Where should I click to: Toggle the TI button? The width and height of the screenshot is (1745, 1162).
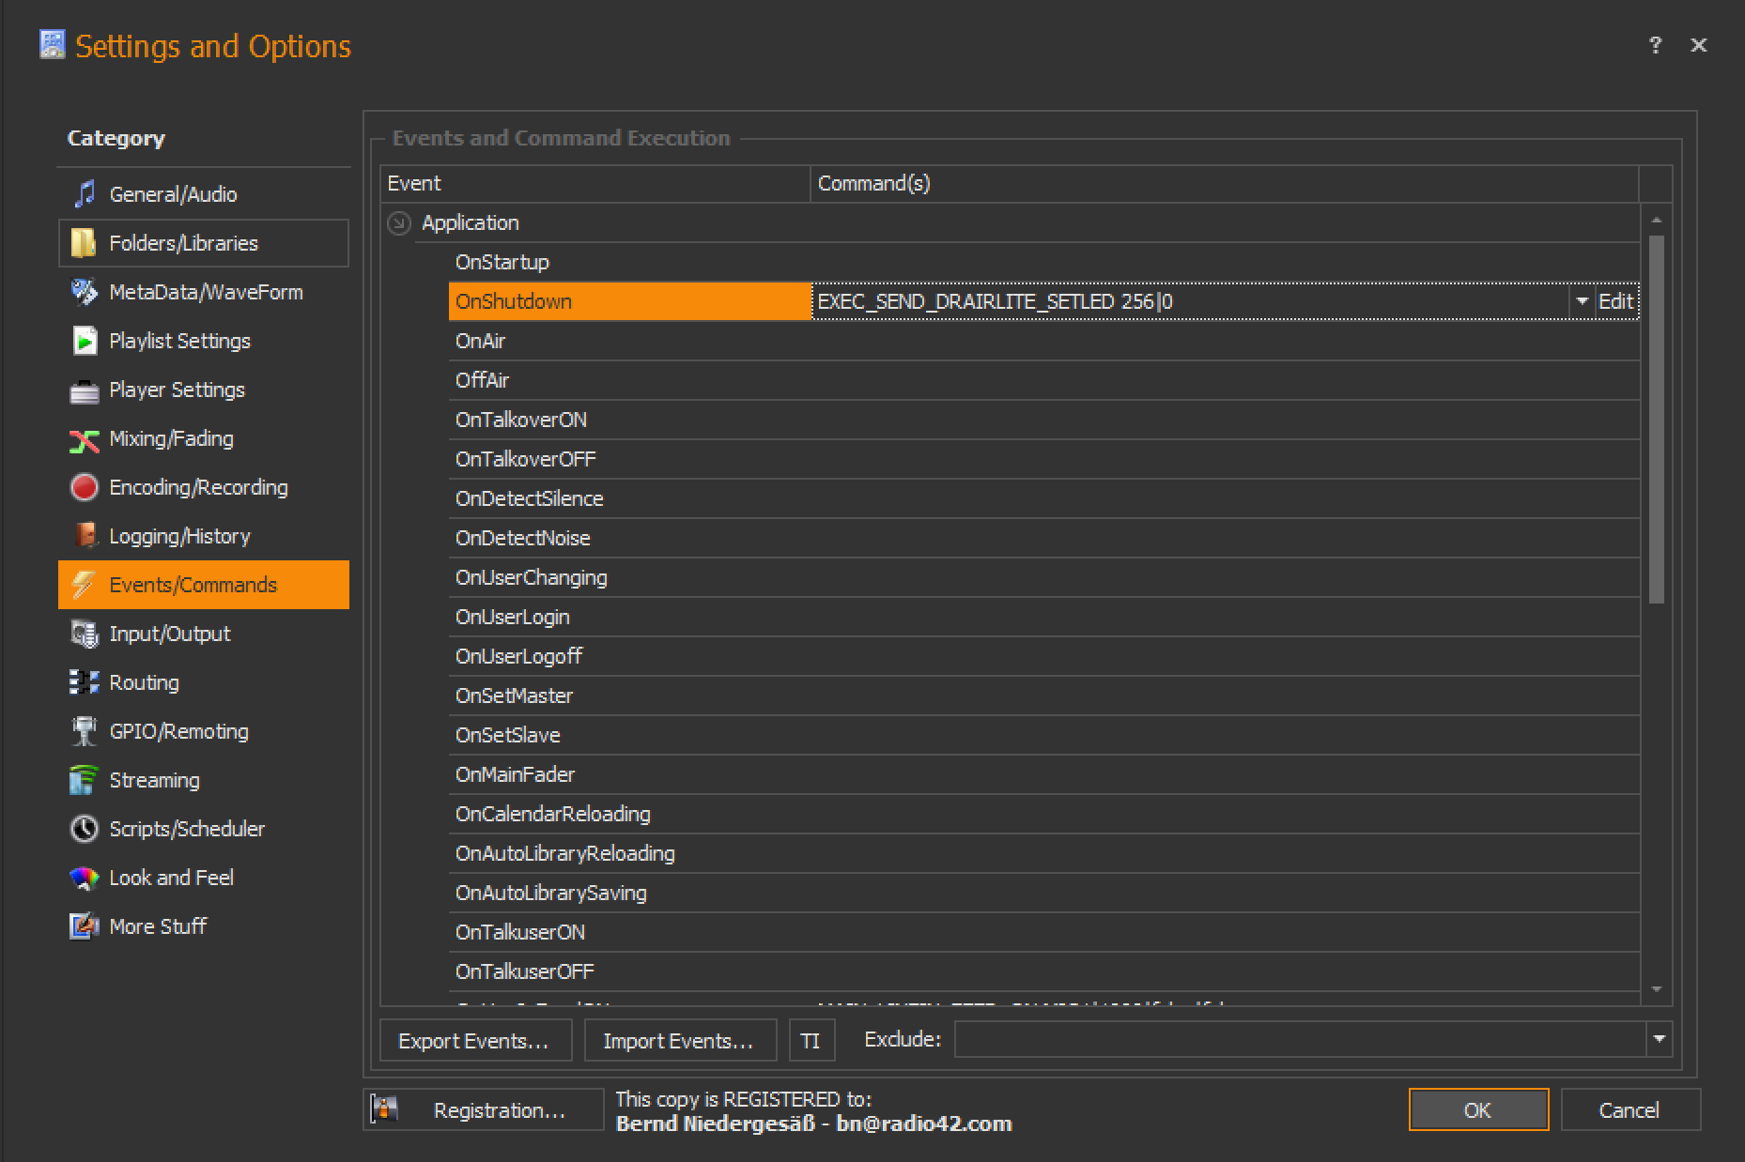tap(811, 1041)
